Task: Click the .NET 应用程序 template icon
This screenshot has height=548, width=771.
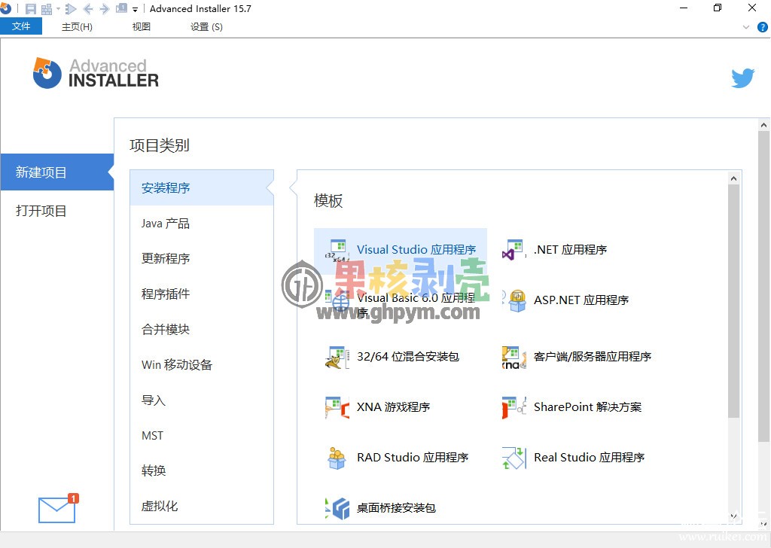Action: pyautogui.click(x=513, y=250)
